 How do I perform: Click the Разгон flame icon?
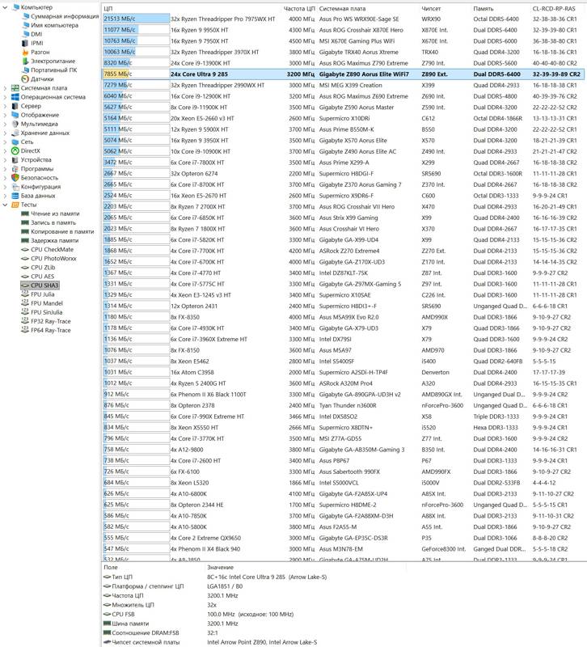pos(24,52)
